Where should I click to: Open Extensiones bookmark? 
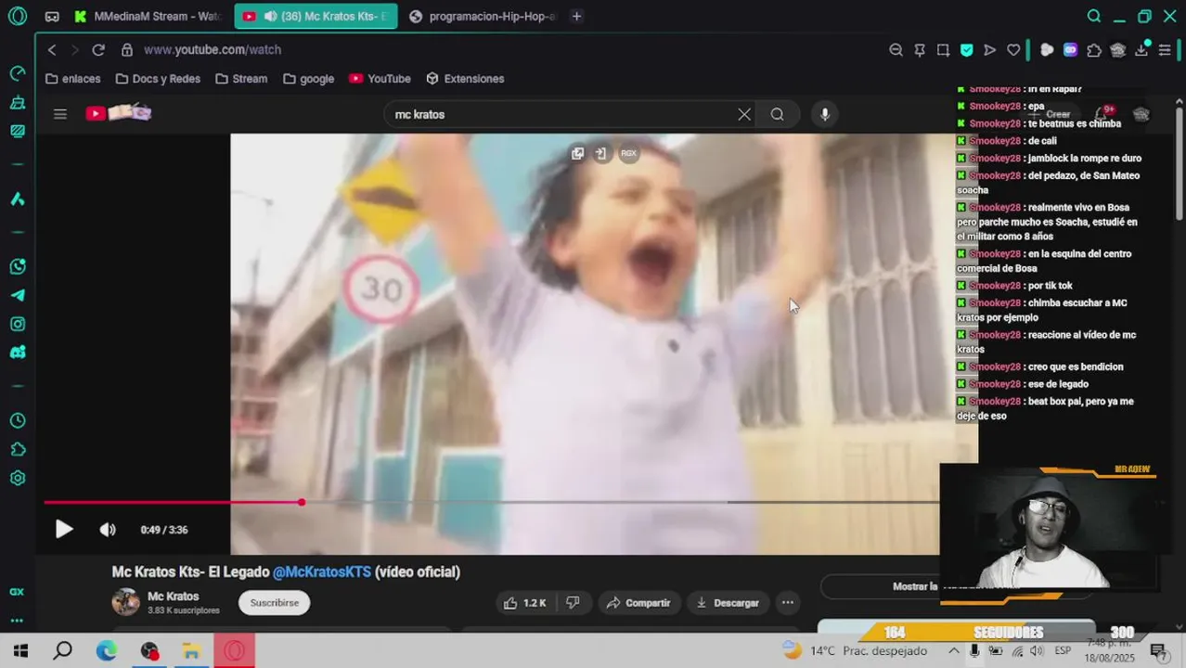465,79
